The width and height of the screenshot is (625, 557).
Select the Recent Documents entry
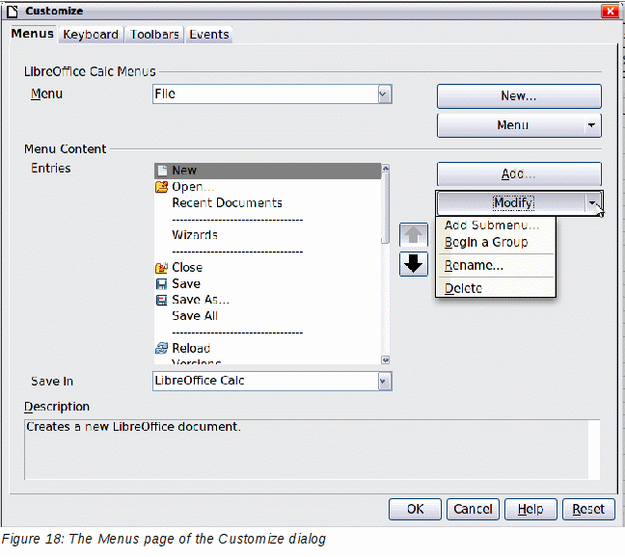pyautogui.click(x=227, y=203)
